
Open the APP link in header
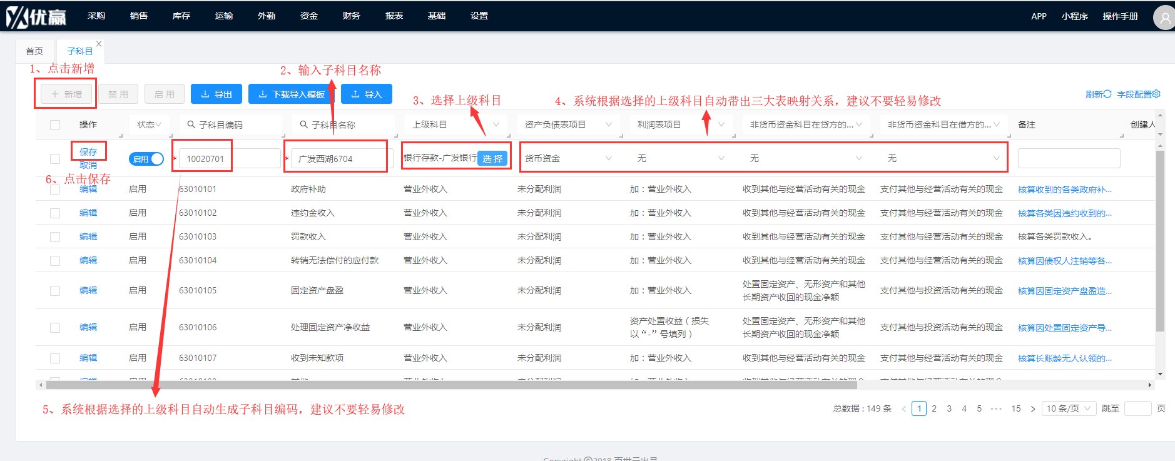pyautogui.click(x=1039, y=16)
